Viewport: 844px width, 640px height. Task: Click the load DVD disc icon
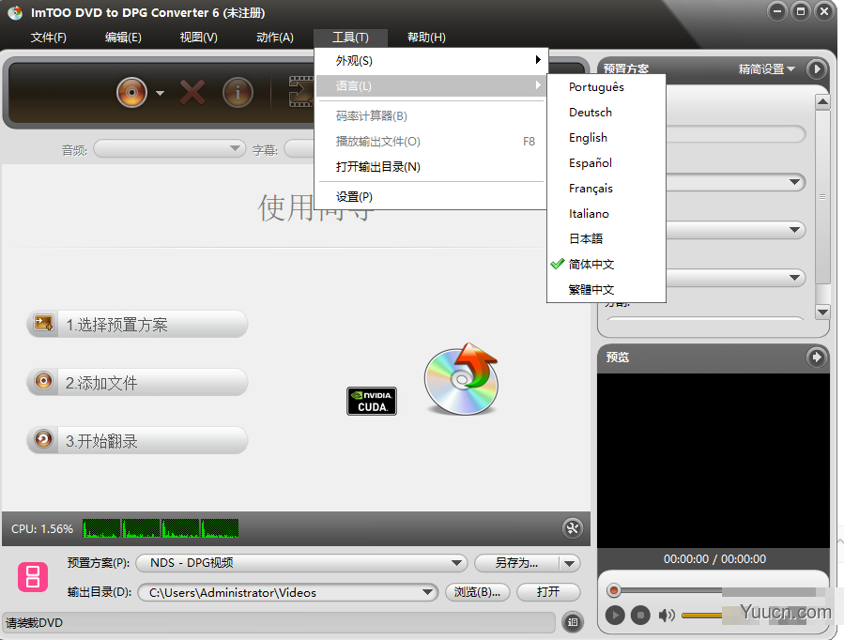click(x=131, y=93)
